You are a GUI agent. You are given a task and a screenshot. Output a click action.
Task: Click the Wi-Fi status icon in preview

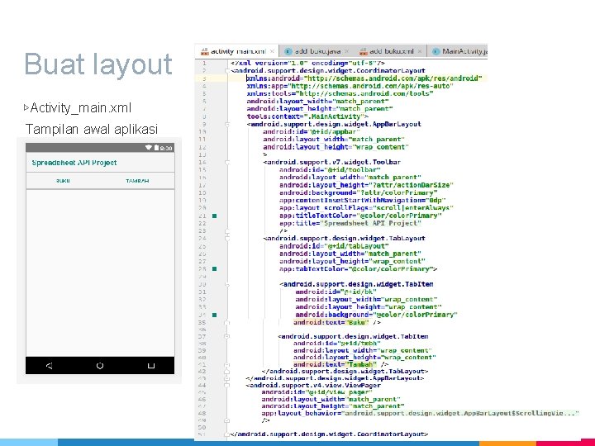tap(149, 148)
